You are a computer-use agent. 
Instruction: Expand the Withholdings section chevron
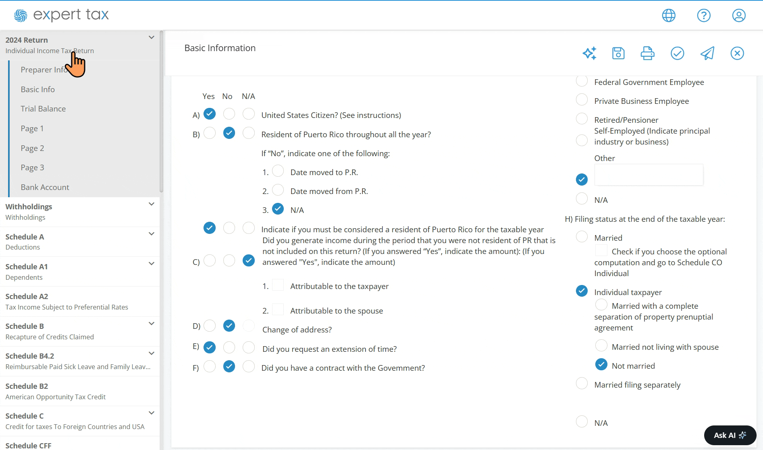[x=152, y=204]
